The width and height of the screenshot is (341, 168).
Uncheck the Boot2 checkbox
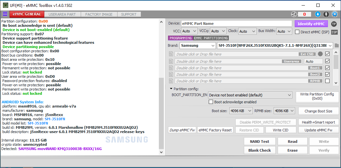click(327, 74)
